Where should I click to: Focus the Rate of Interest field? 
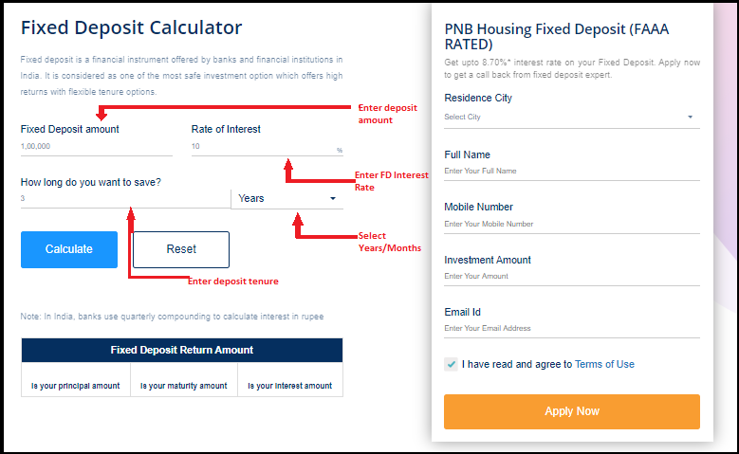pos(267,147)
